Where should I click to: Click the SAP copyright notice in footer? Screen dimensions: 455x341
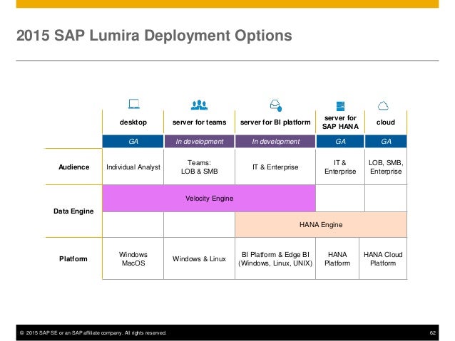point(93,333)
